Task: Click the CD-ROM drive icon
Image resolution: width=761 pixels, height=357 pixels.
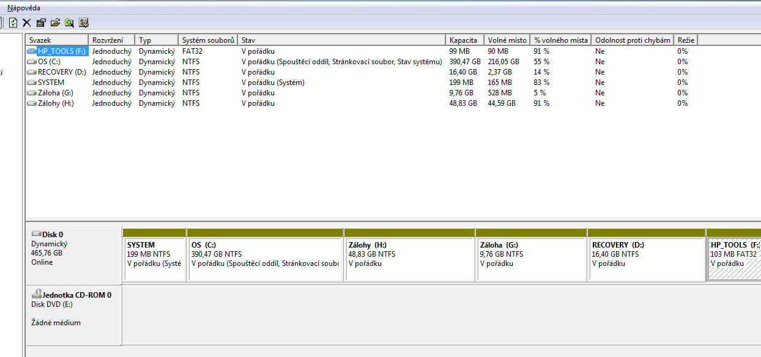Action: [36, 294]
